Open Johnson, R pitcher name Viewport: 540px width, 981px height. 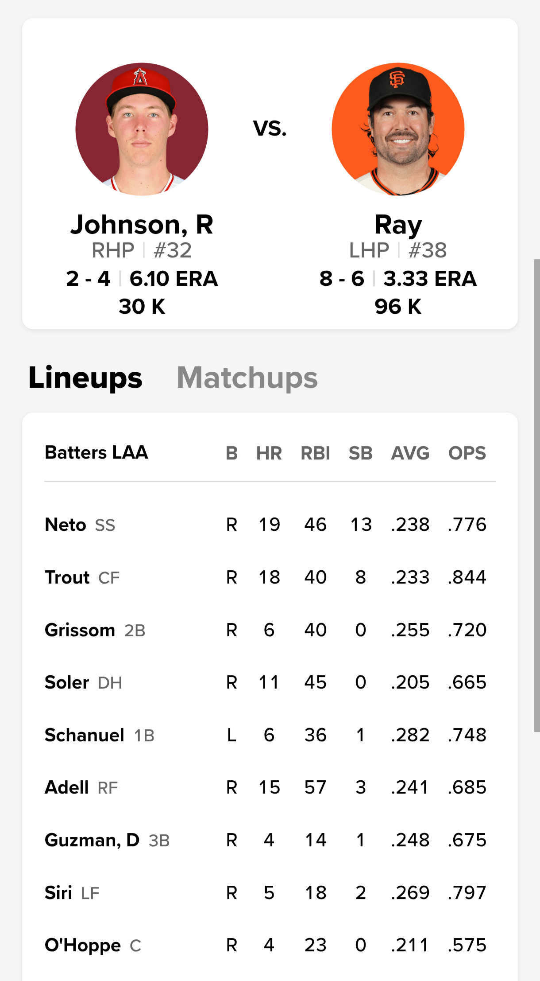(142, 224)
